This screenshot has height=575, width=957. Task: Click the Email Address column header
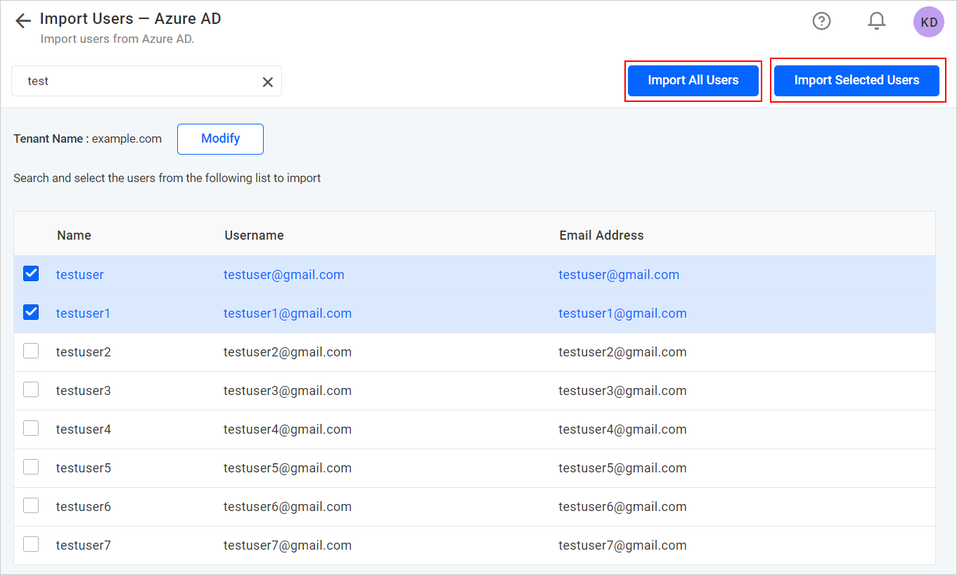[x=601, y=235]
